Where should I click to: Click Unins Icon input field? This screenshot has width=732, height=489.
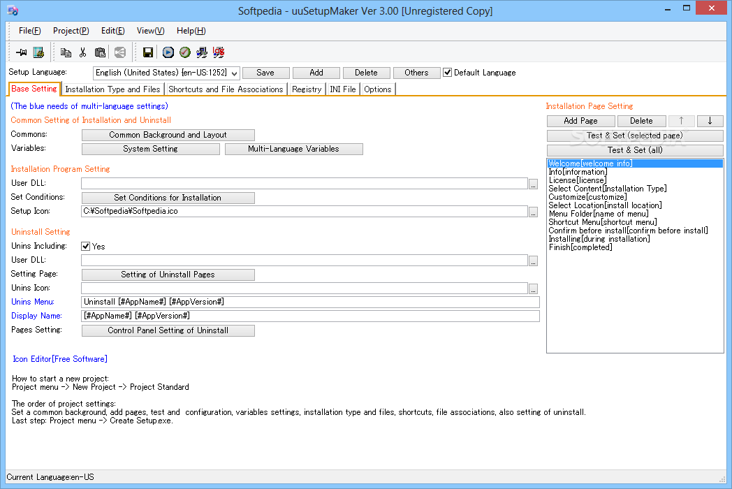(x=305, y=289)
